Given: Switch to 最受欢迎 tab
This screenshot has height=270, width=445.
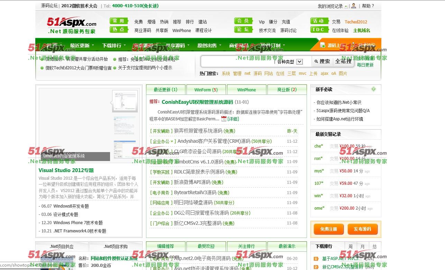Looking at the screenshot, I should tap(206, 246).
